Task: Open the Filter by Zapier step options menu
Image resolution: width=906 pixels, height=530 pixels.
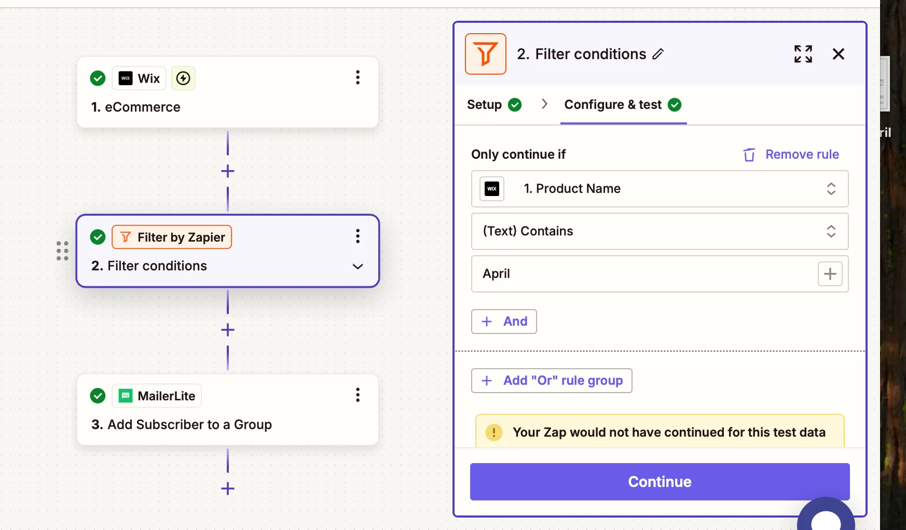Action: pyautogui.click(x=358, y=236)
